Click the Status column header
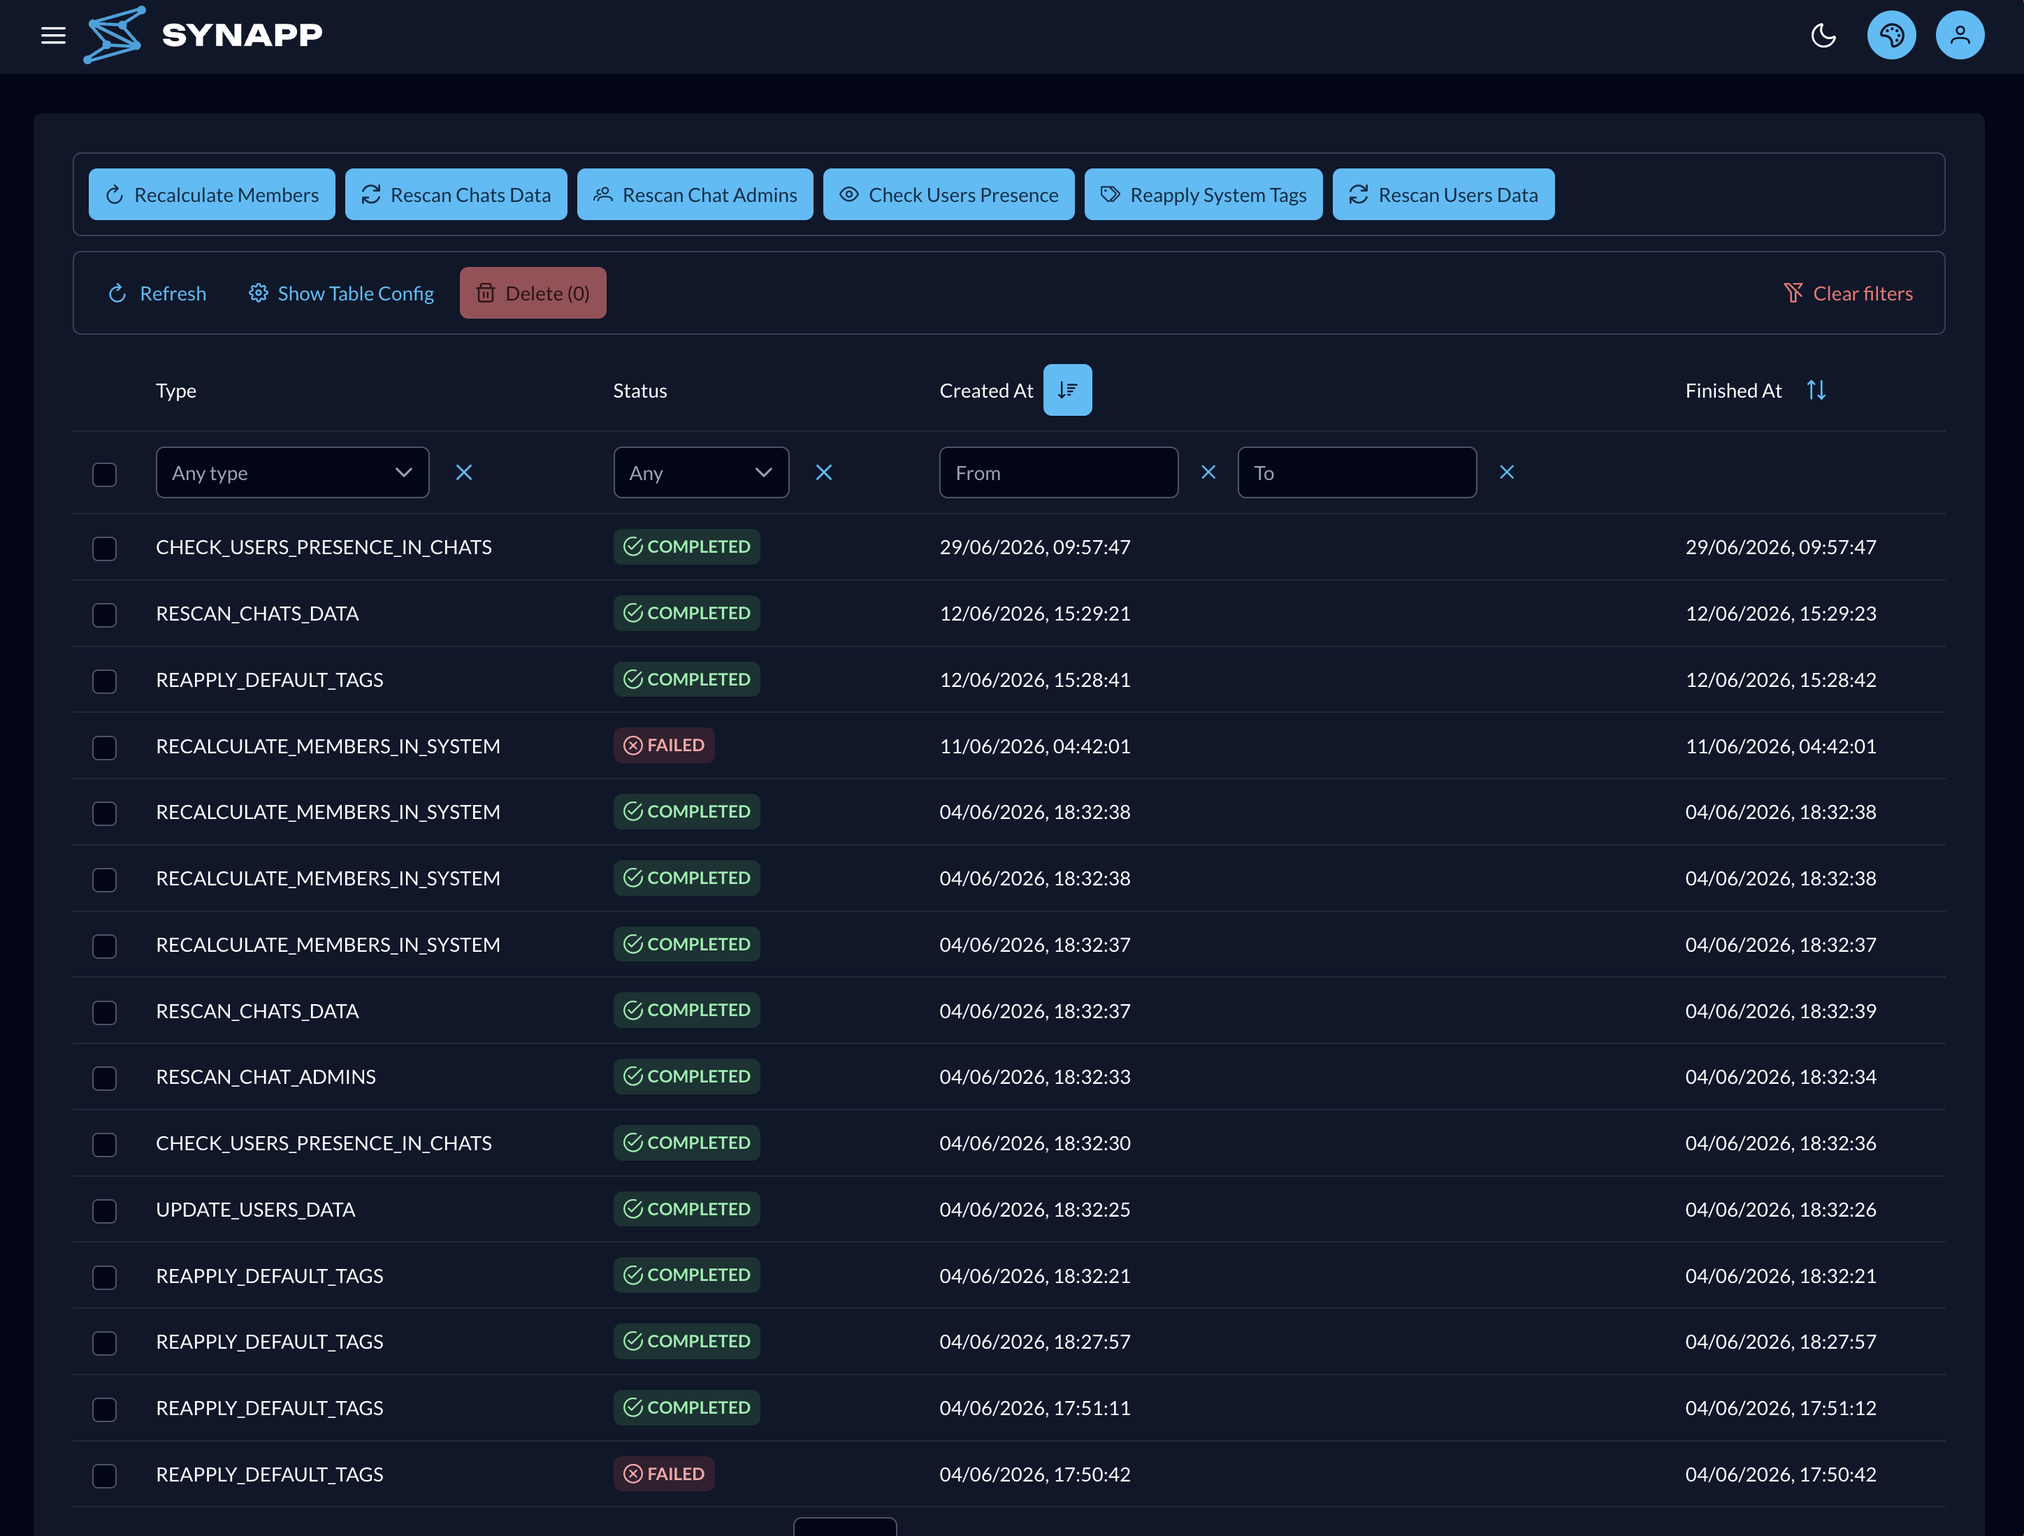 [x=639, y=391]
